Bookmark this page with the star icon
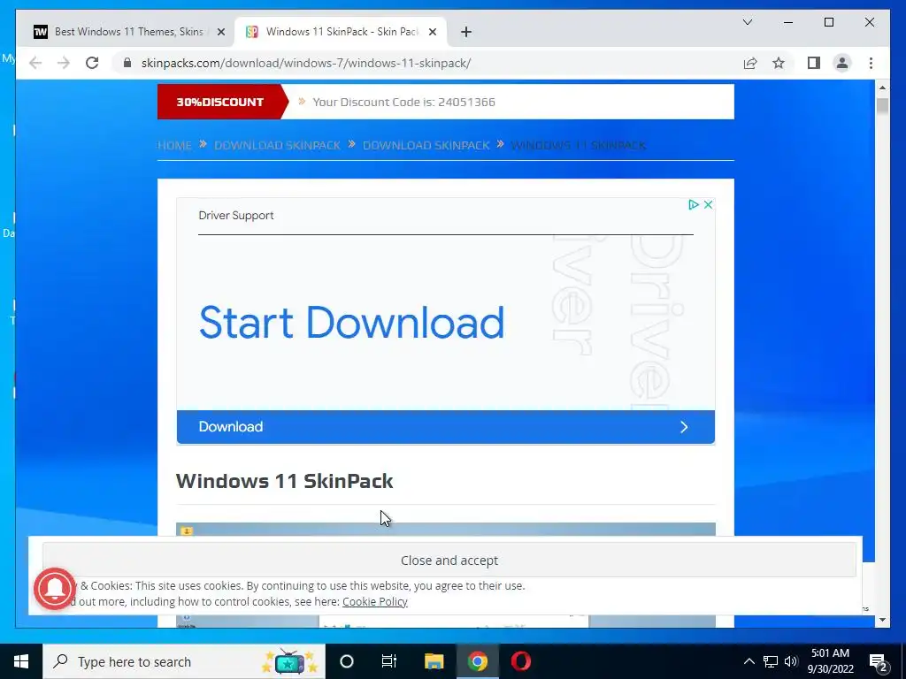 (x=779, y=63)
